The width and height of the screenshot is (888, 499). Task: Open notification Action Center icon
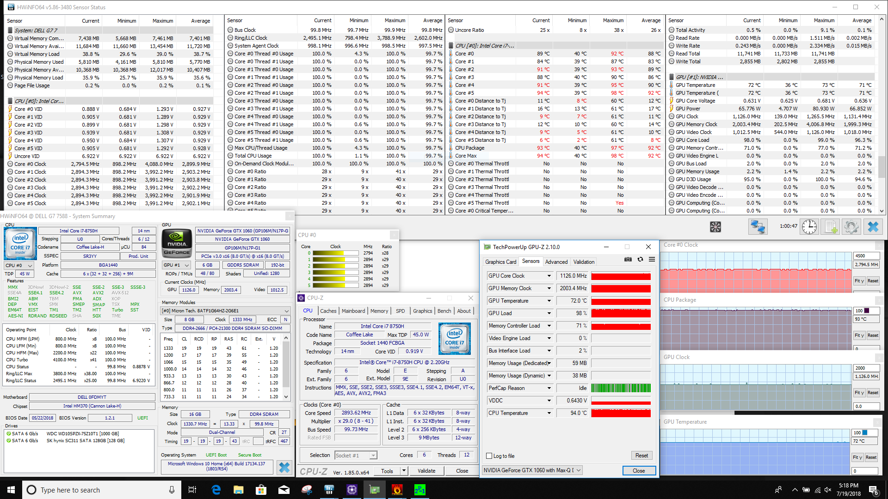[874, 490]
